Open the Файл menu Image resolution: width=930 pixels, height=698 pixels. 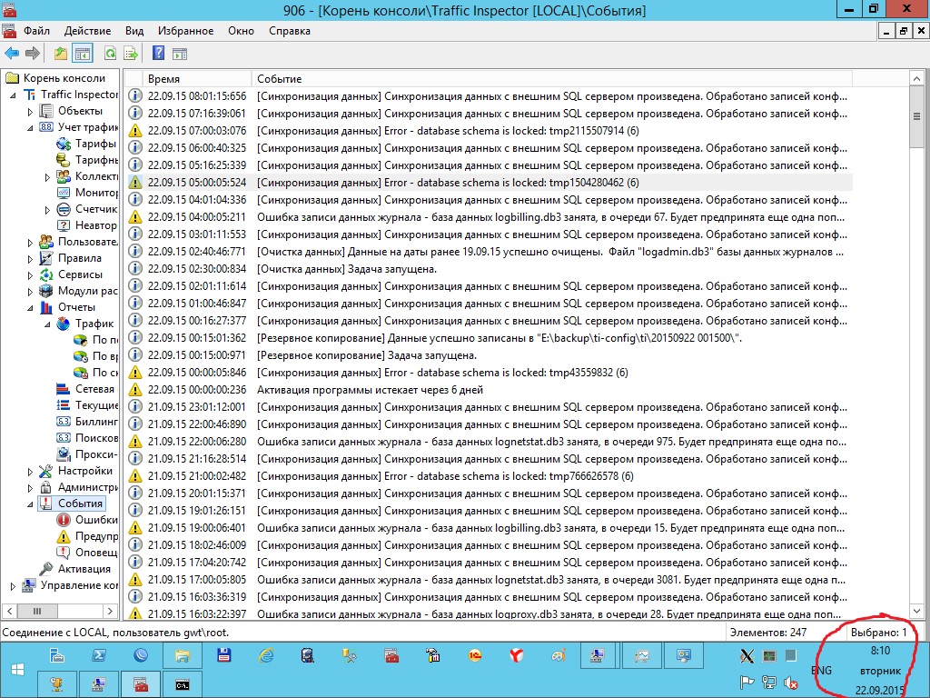[x=36, y=31]
